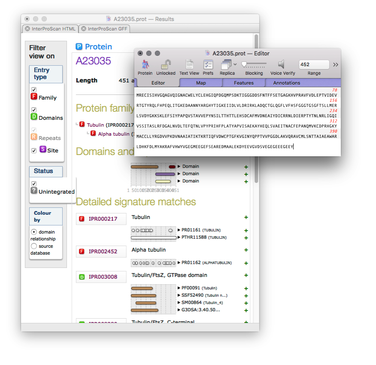Show more toolbar items via overflow chevron
This screenshot has width=376, height=365.
tap(336, 65)
